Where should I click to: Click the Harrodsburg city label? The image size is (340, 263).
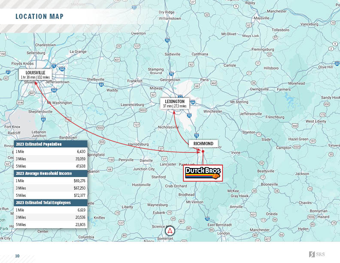click(x=138, y=144)
